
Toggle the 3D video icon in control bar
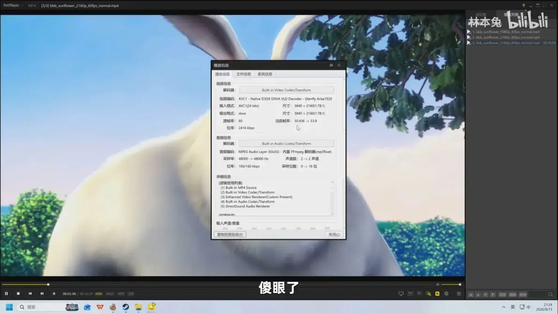[x=419, y=294]
